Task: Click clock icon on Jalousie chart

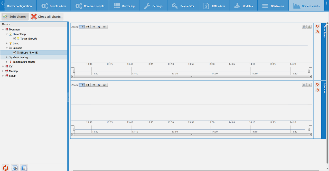Action: click(x=317, y=90)
